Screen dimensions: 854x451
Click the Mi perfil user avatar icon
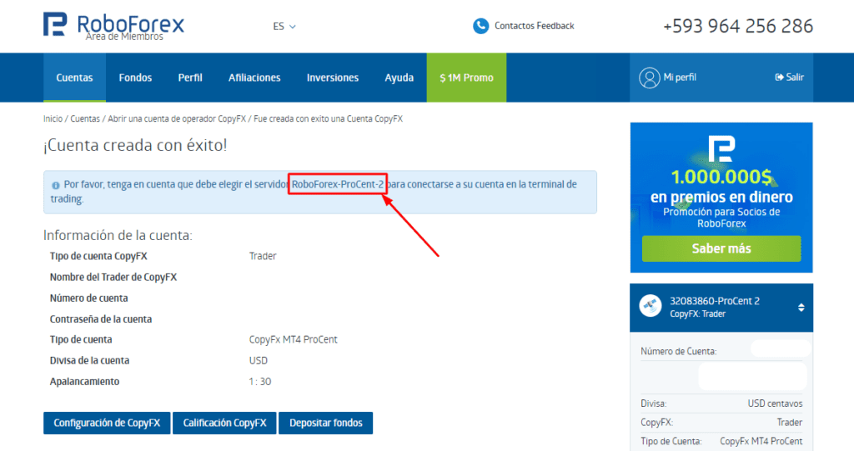649,78
